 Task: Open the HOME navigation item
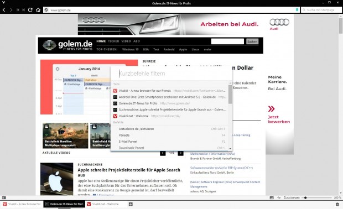101,41
